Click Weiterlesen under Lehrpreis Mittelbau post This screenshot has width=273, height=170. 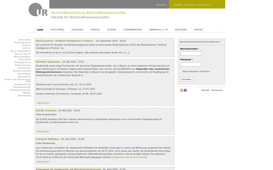[43, 162]
